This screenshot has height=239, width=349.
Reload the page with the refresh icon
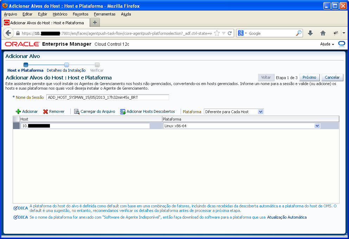(230, 33)
